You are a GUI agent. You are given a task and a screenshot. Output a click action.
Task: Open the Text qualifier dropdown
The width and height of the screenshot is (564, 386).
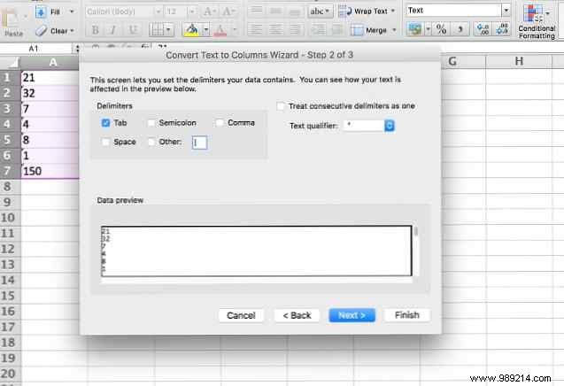390,126
